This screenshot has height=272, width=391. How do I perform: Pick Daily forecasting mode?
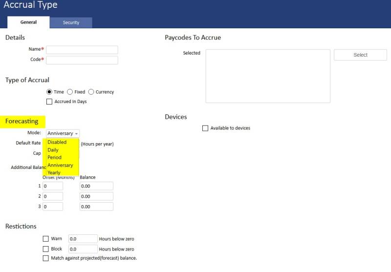coord(53,150)
